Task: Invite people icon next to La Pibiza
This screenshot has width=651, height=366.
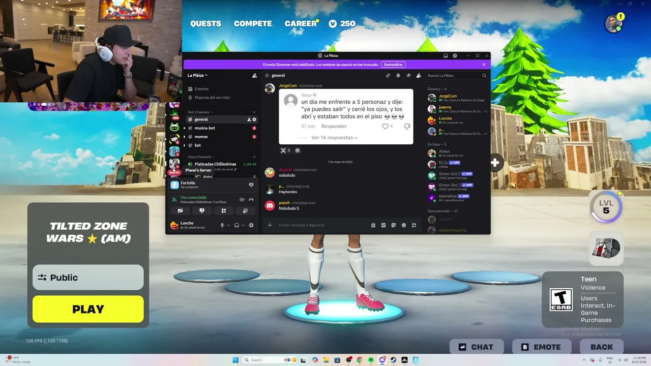Action: click(254, 75)
